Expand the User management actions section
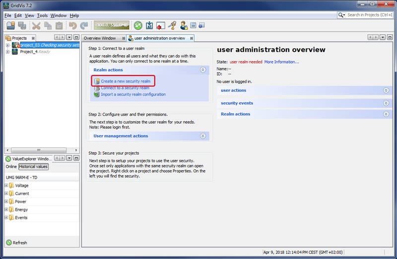 tap(203, 136)
